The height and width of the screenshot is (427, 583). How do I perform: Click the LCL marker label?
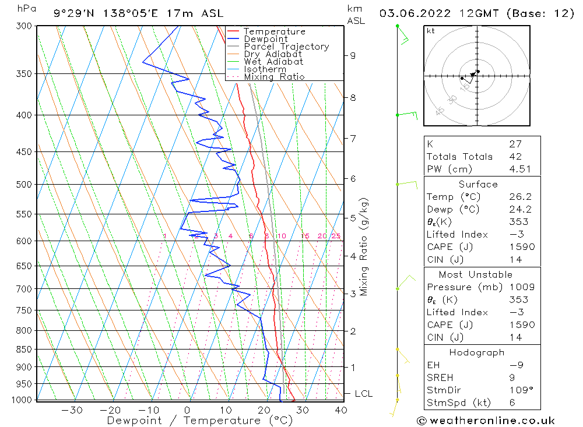tap(364, 394)
